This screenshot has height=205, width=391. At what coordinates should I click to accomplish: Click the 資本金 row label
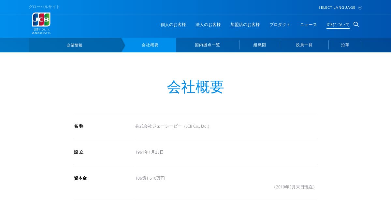pyautogui.click(x=80, y=178)
